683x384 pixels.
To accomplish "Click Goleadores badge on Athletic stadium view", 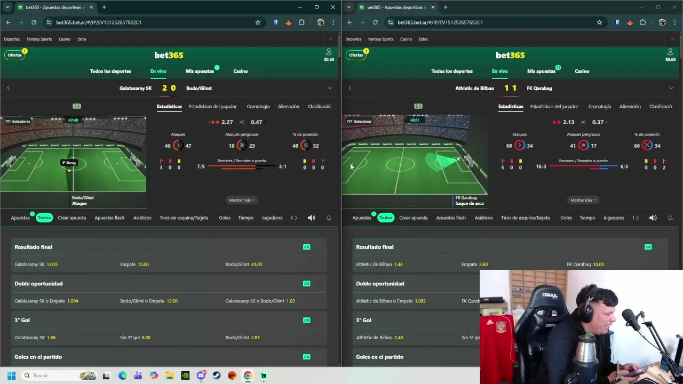I will (359, 121).
